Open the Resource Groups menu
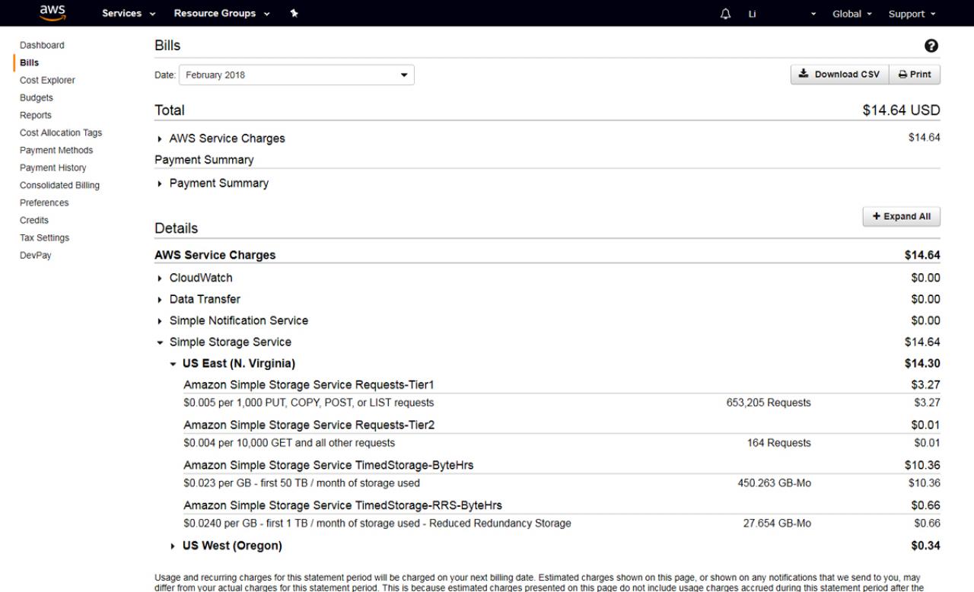The height and width of the screenshot is (592, 974). tap(221, 14)
